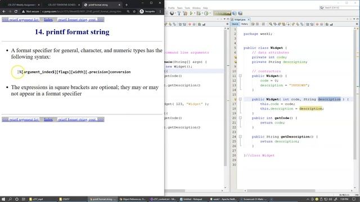Click the memory usage bar in NetBeans toolbar
This screenshot has height=202, width=360.
[222, 13]
